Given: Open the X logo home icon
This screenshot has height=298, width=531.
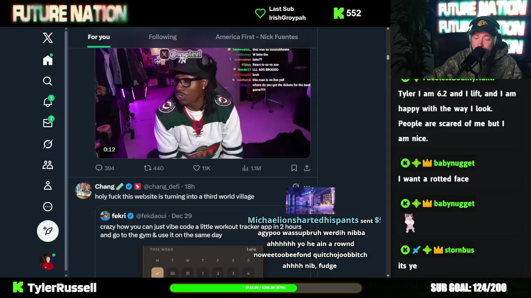Looking at the screenshot, I should point(48,38).
